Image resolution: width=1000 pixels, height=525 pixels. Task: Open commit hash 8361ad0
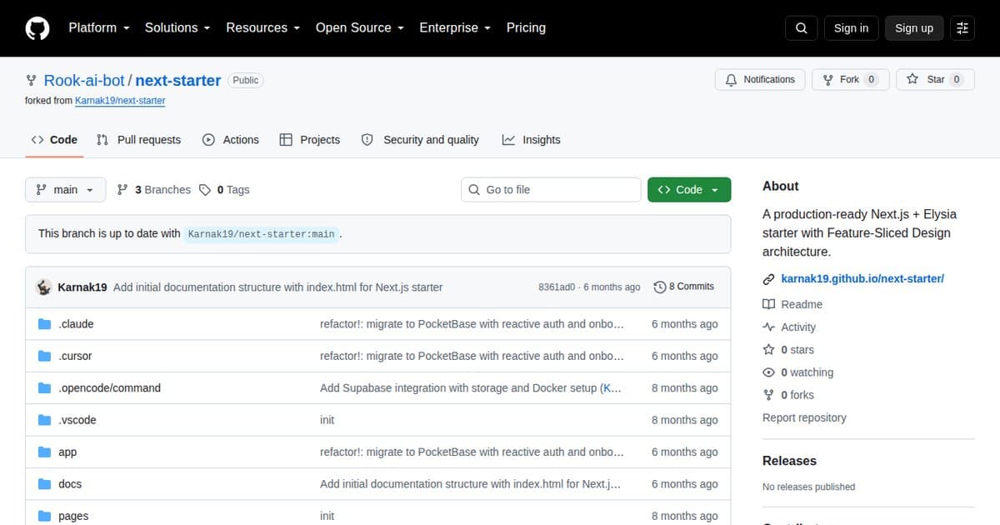tap(557, 287)
